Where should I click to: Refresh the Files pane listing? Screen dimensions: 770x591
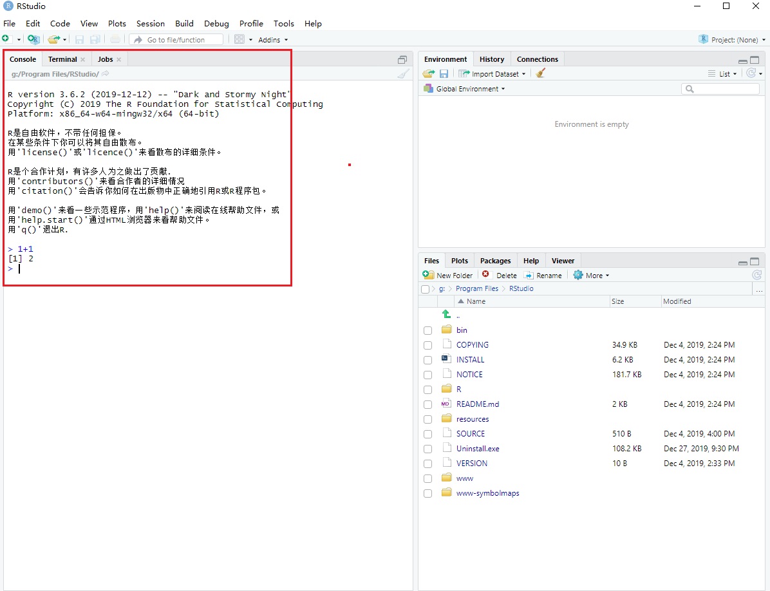coord(757,276)
